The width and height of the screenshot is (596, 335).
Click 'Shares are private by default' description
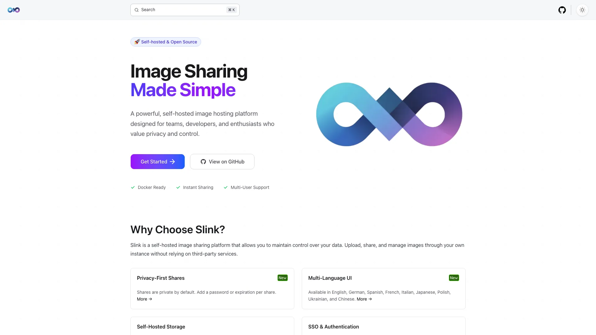[x=206, y=292]
